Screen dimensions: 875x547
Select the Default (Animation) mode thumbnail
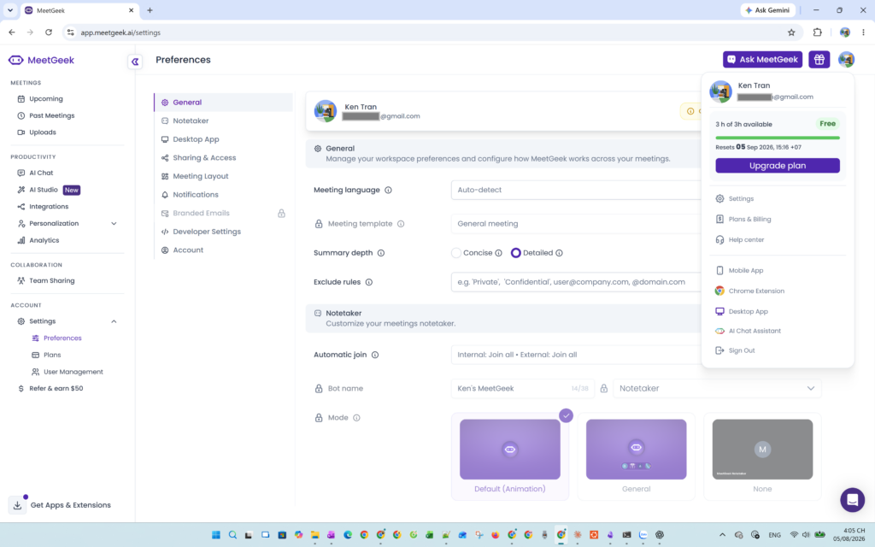[510, 450]
